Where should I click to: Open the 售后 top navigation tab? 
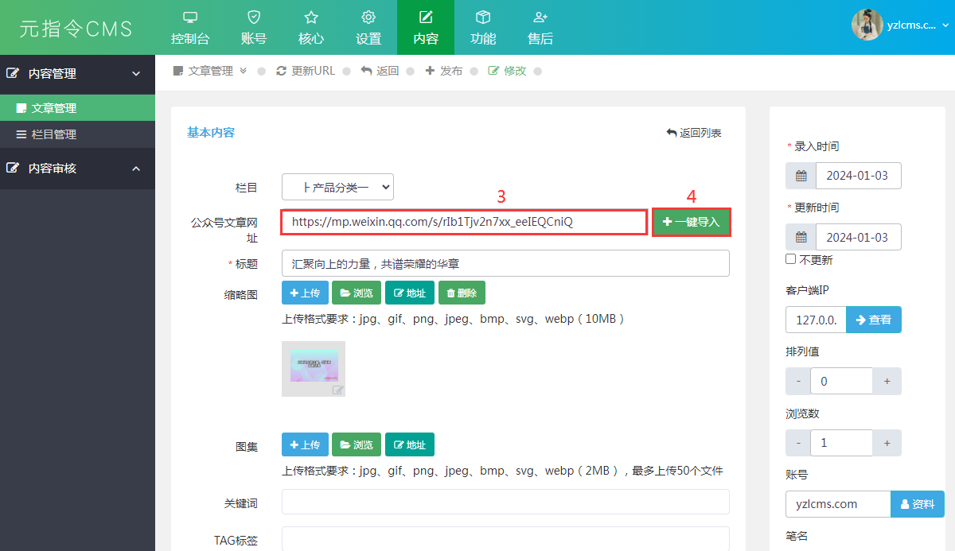(540, 27)
